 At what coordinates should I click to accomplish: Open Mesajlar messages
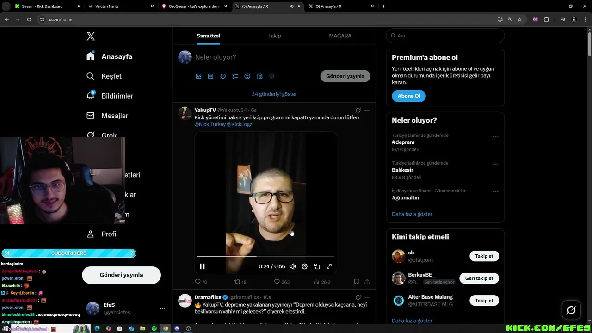click(107, 116)
